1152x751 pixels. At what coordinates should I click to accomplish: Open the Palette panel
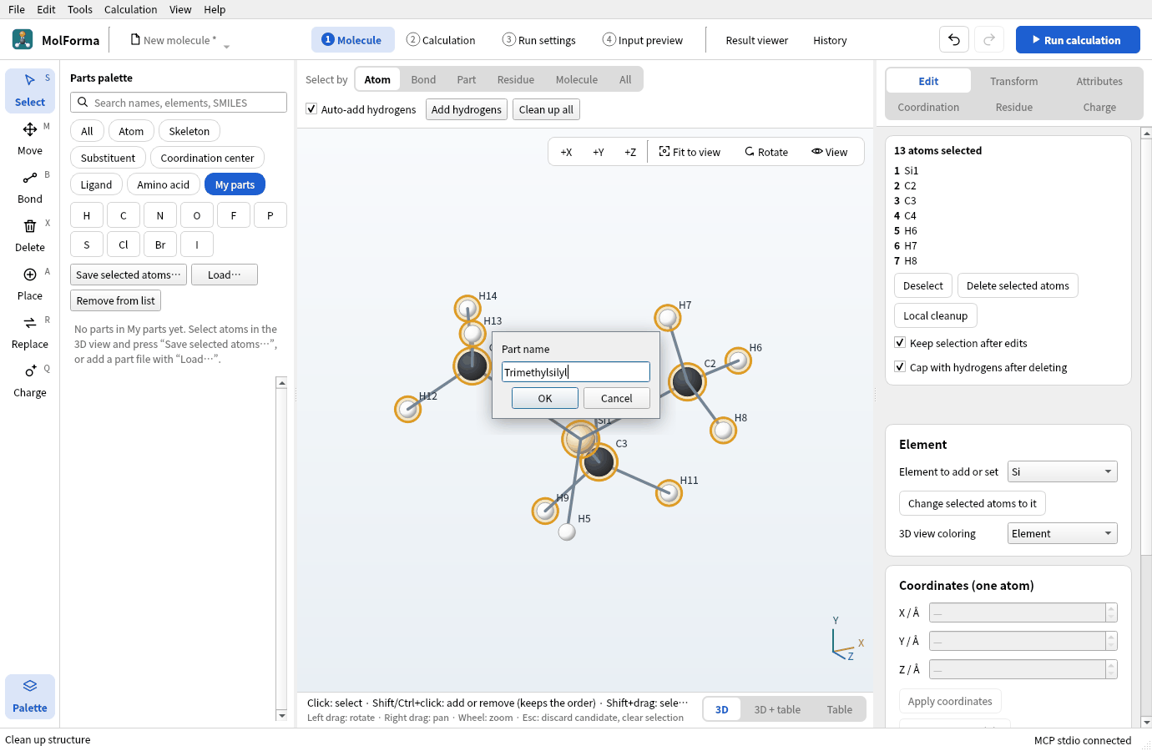(30, 696)
